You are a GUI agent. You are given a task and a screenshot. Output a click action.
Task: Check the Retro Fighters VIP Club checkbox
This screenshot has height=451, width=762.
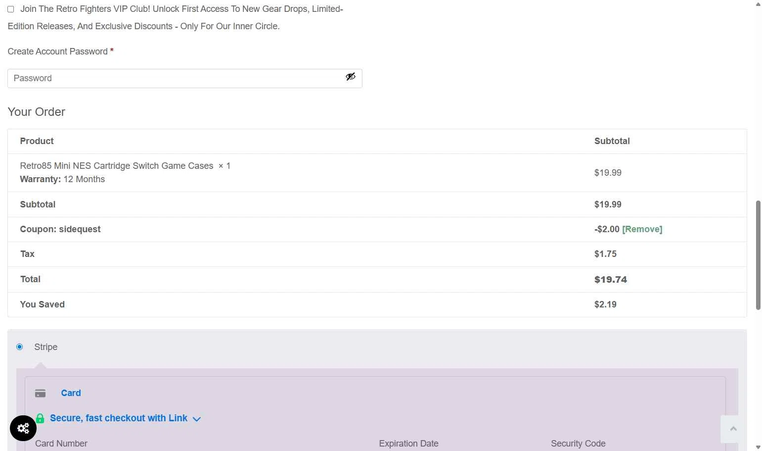[x=10, y=9]
